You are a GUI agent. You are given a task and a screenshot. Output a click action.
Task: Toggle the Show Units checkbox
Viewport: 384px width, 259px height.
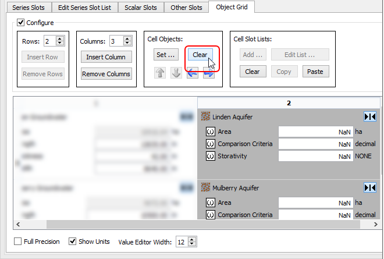coord(73,242)
